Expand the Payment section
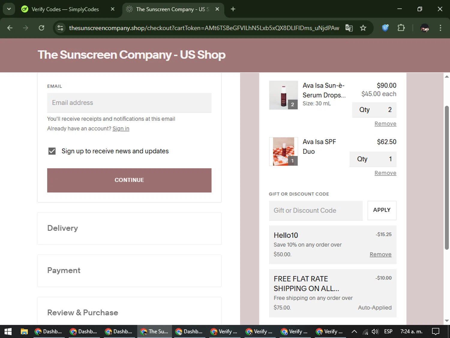This screenshot has width=450, height=338. click(129, 270)
